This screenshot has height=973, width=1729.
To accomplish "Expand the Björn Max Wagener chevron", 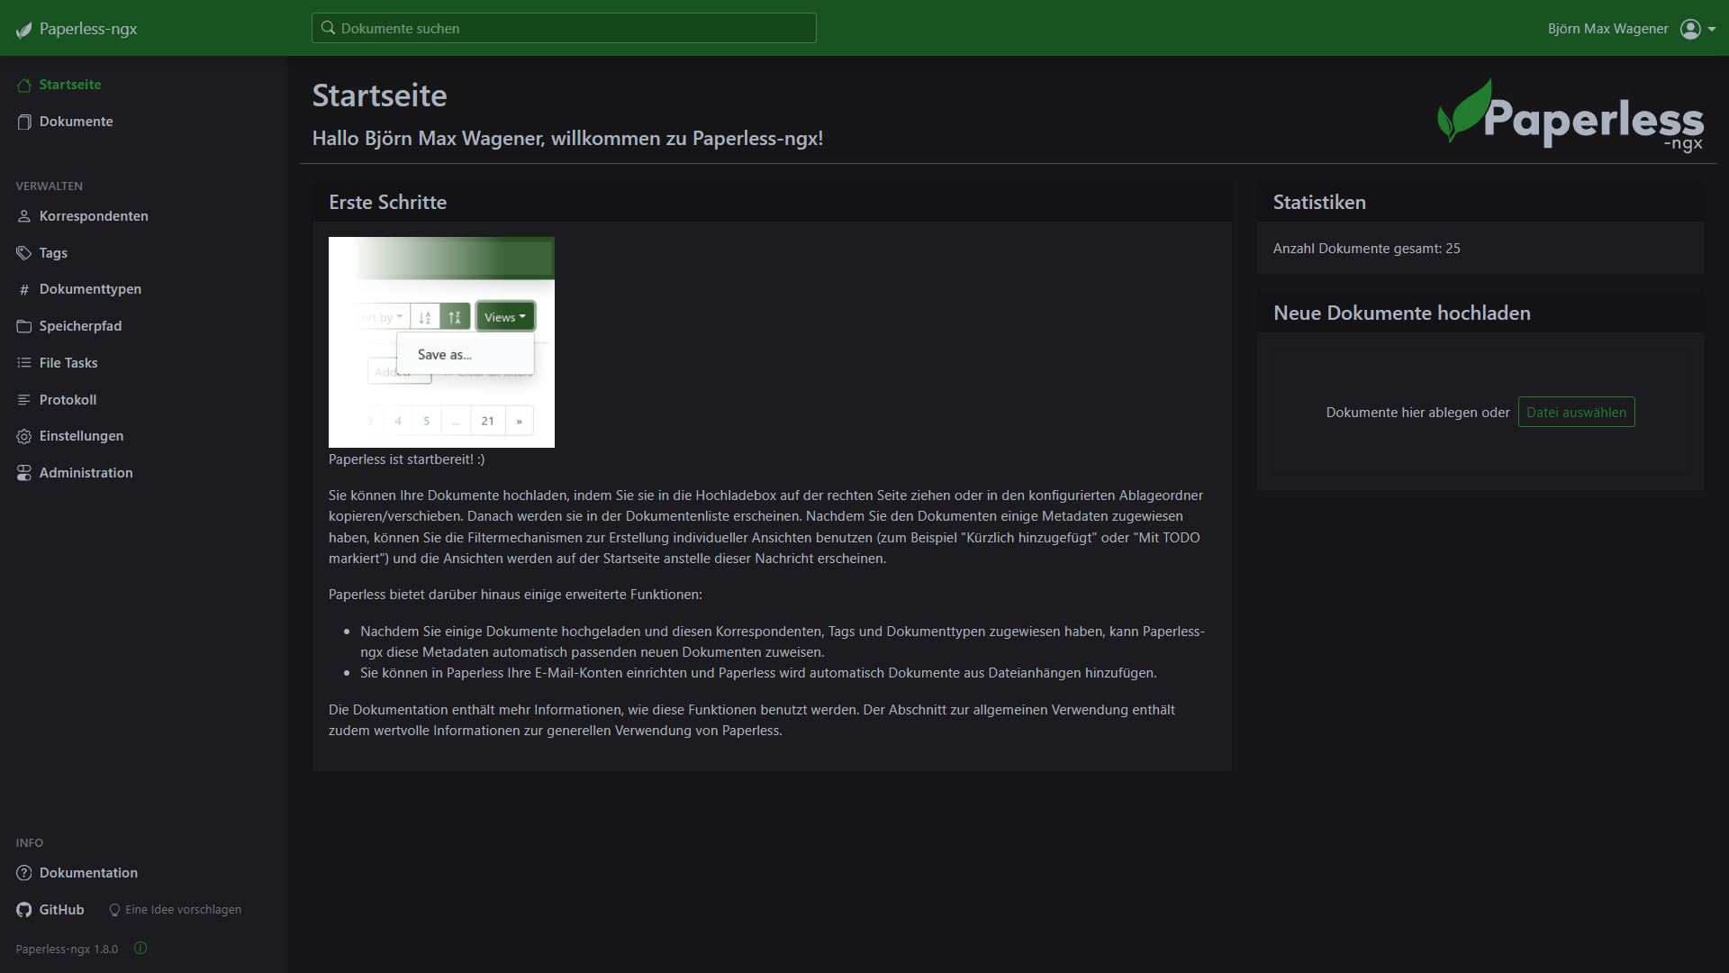I will pyautogui.click(x=1714, y=28).
